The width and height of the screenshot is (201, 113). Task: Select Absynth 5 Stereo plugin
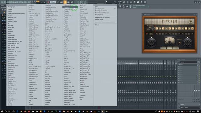[13, 21]
